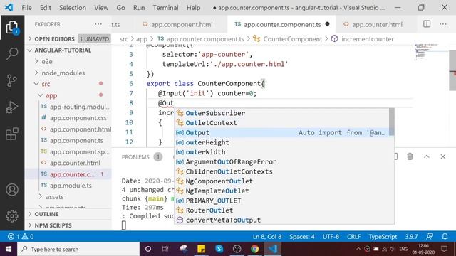Open the Go menu
The height and width of the screenshot is (256, 456).
click(120, 8)
